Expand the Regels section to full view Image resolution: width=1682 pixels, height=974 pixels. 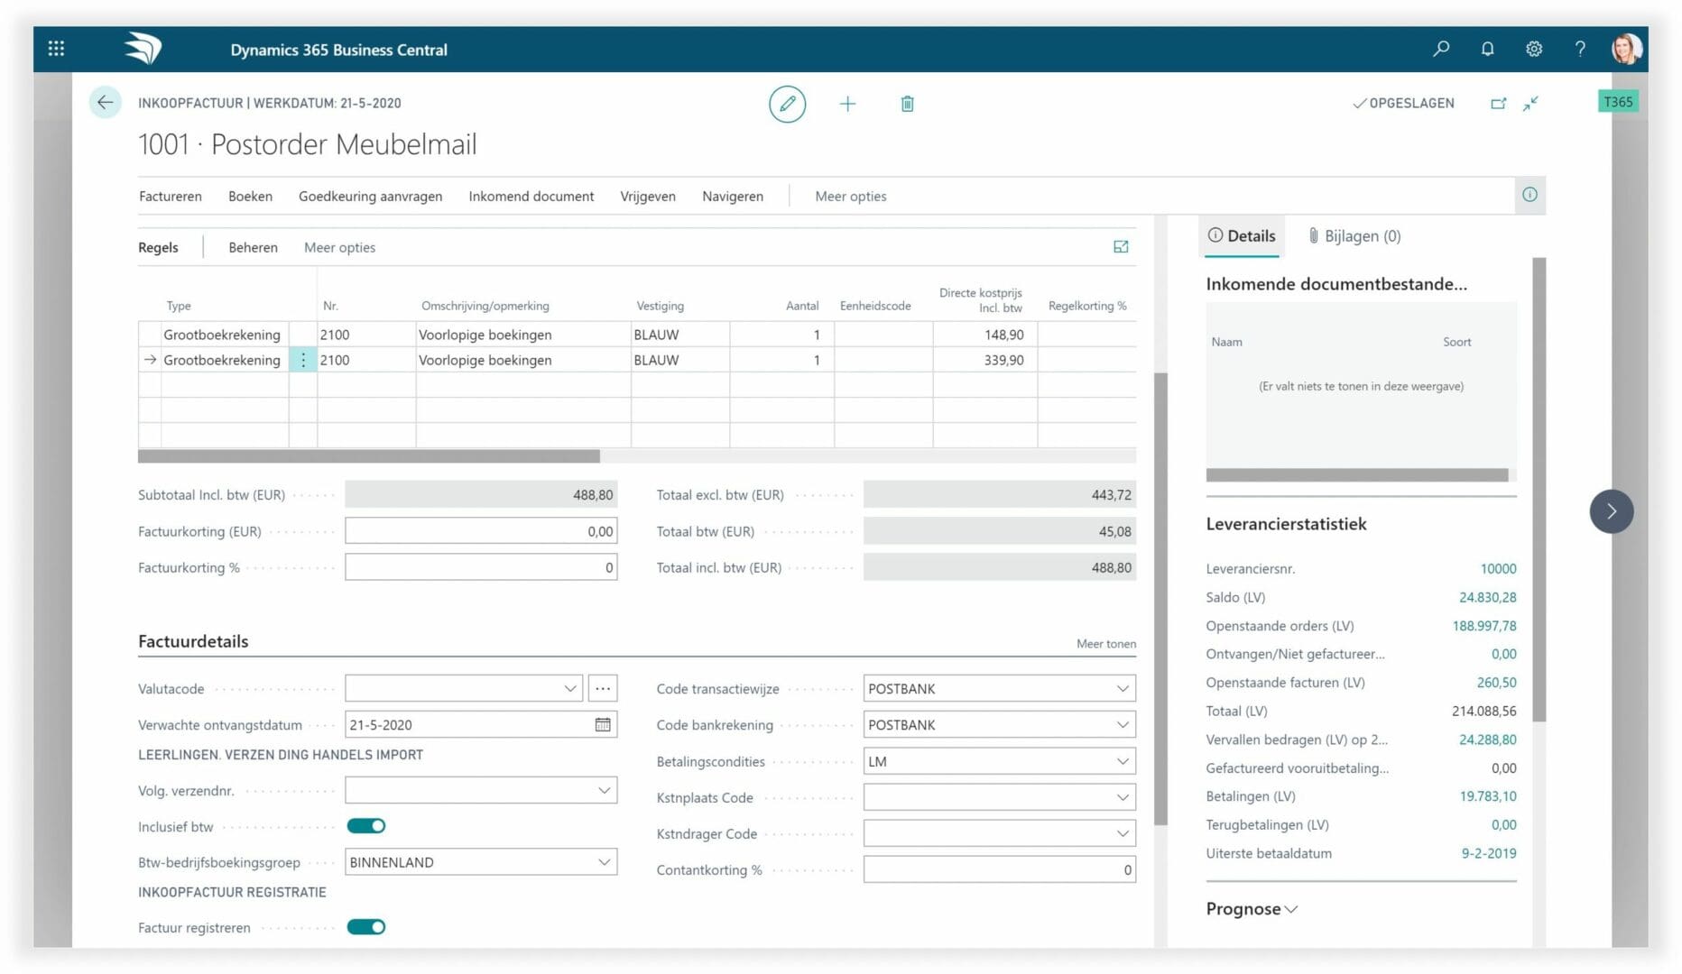tap(1121, 247)
